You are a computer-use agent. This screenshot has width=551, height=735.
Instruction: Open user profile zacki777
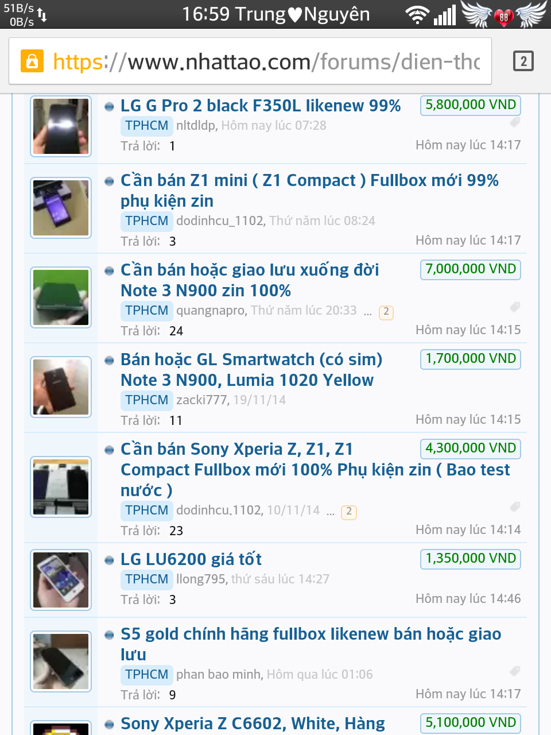coord(201,400)
